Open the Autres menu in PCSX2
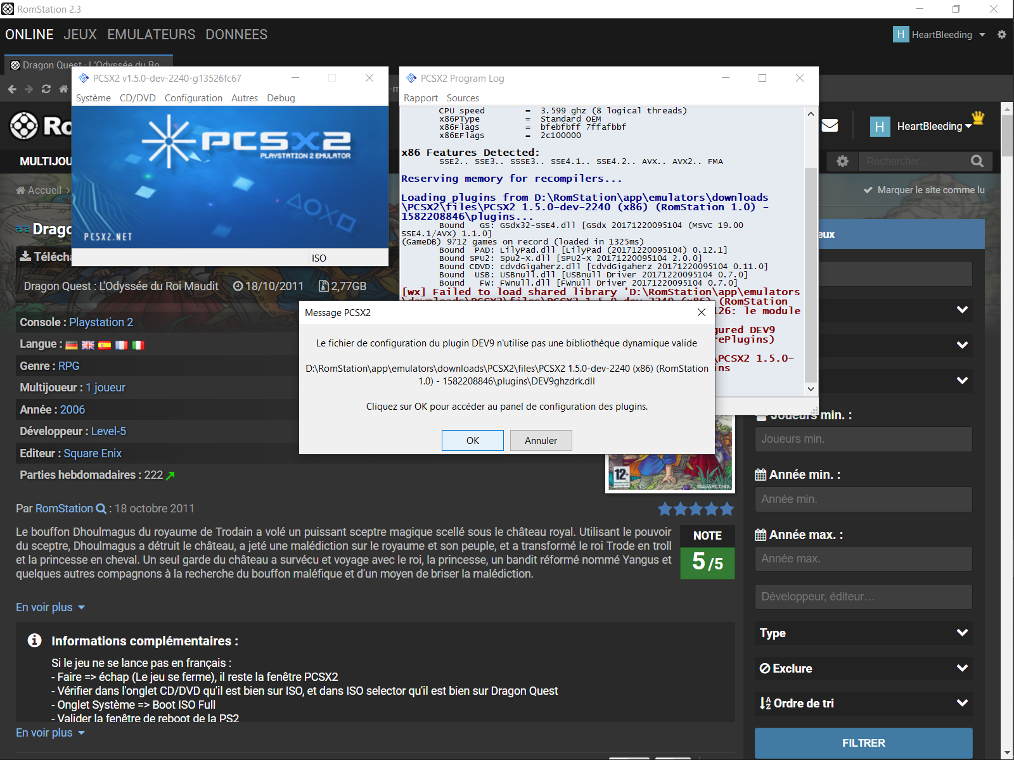Image resolution: width=1014 pixels, height=760 pixels. pos(245,98)
